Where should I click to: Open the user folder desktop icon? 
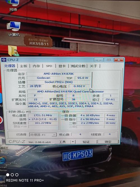pos(13,51)
